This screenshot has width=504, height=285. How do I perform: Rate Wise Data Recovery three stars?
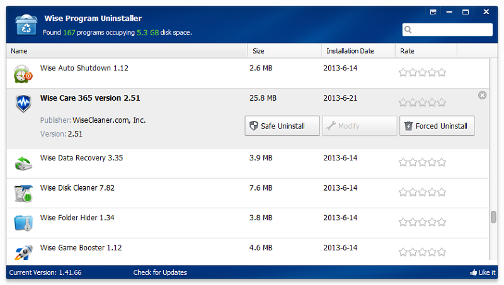[423, 162]
